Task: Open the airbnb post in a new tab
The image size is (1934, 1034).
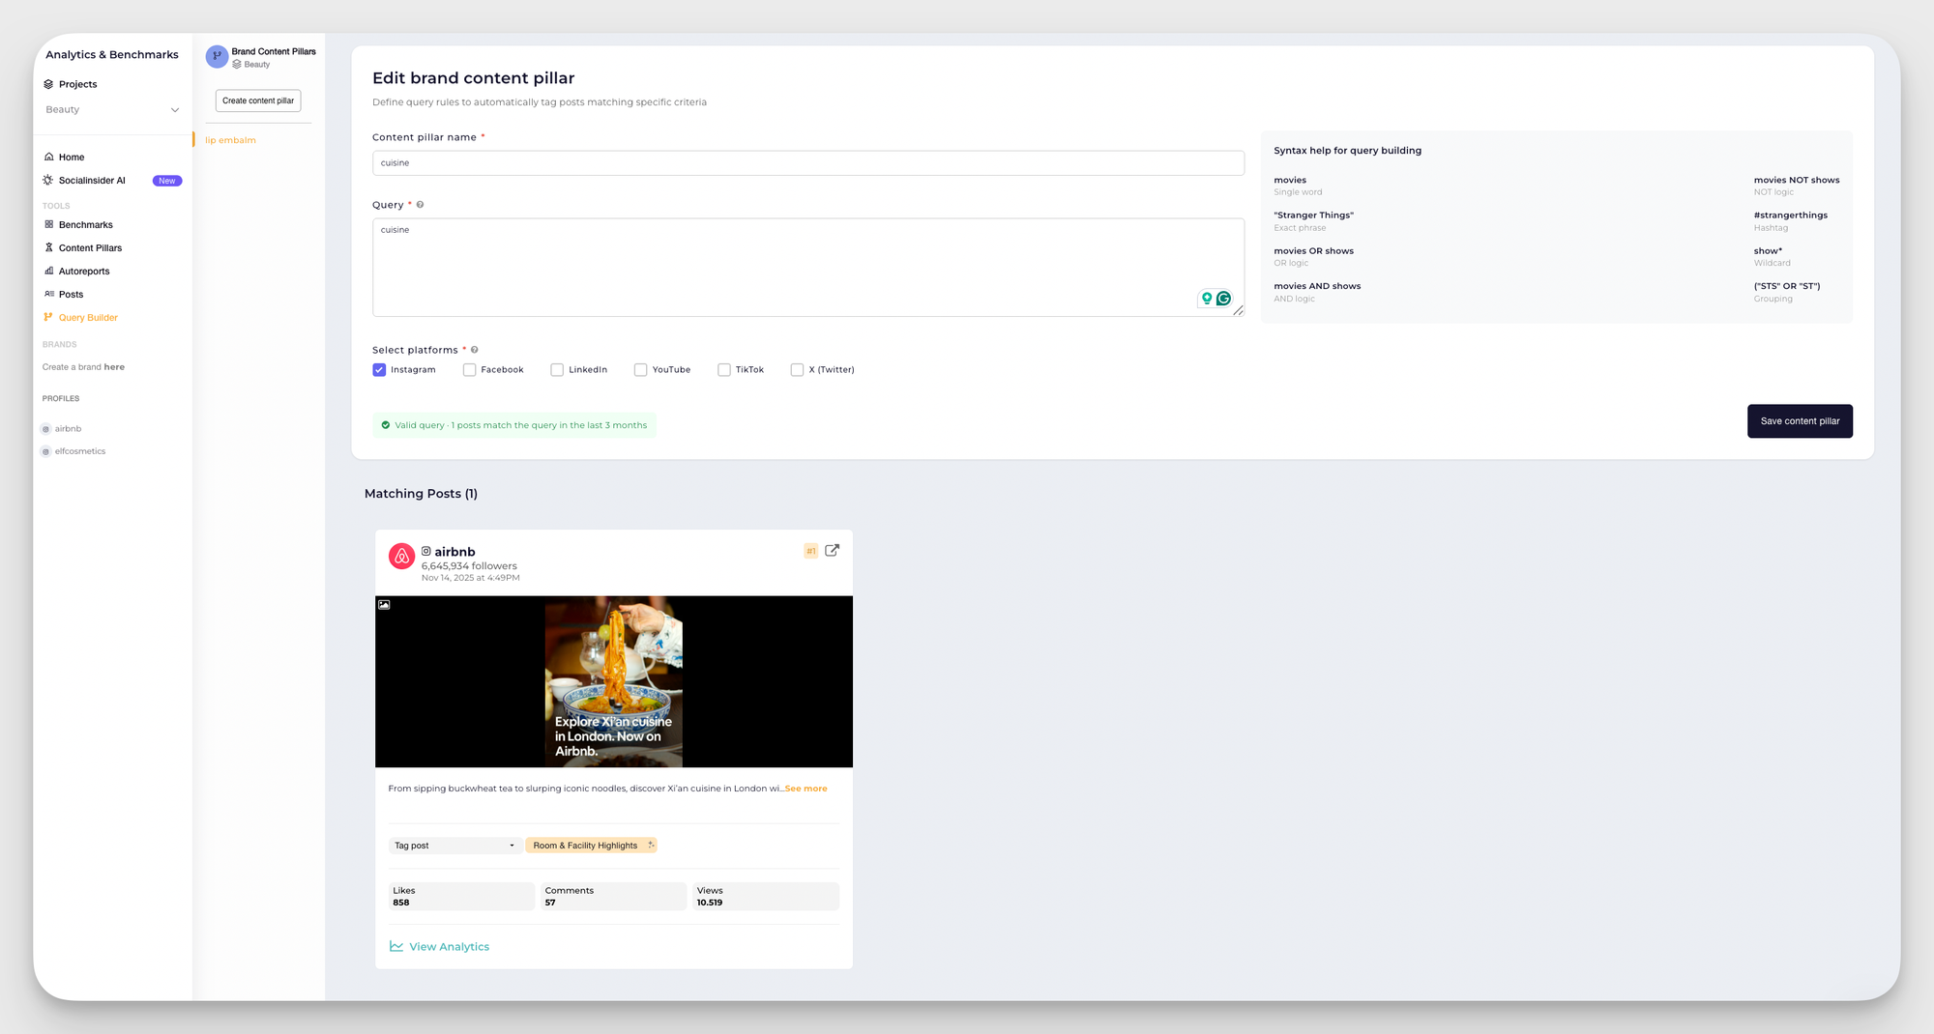Action: pyautogui.click(x=832, y=550)
